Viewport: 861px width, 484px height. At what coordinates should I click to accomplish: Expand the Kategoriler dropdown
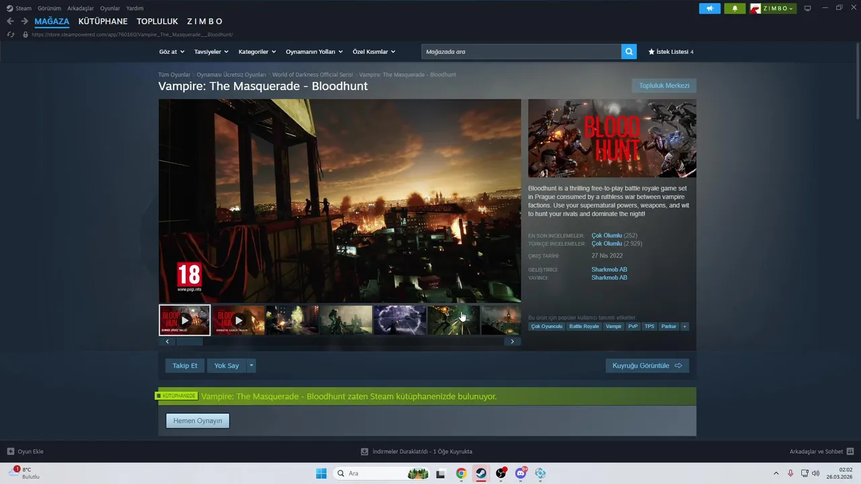[x=257, y=52]
